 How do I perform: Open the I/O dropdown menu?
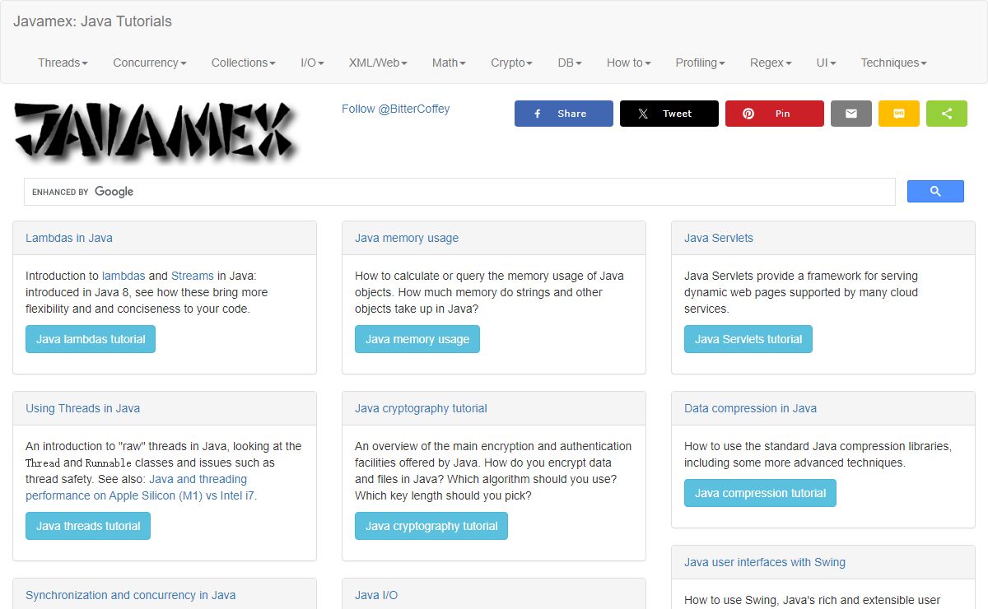(x=312, y=63)
